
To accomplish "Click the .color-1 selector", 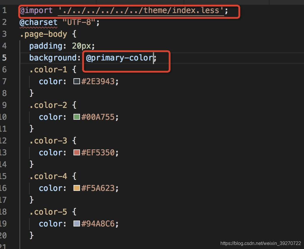I will point(48,69).
